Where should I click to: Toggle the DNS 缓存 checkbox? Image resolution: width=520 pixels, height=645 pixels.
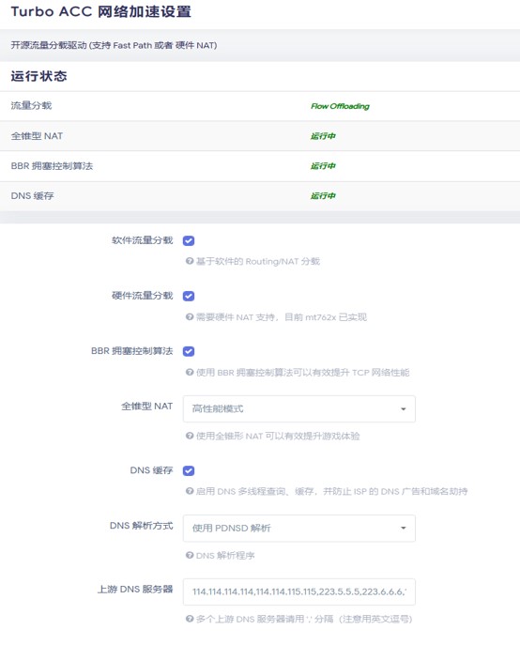click(x=189, y=470)
